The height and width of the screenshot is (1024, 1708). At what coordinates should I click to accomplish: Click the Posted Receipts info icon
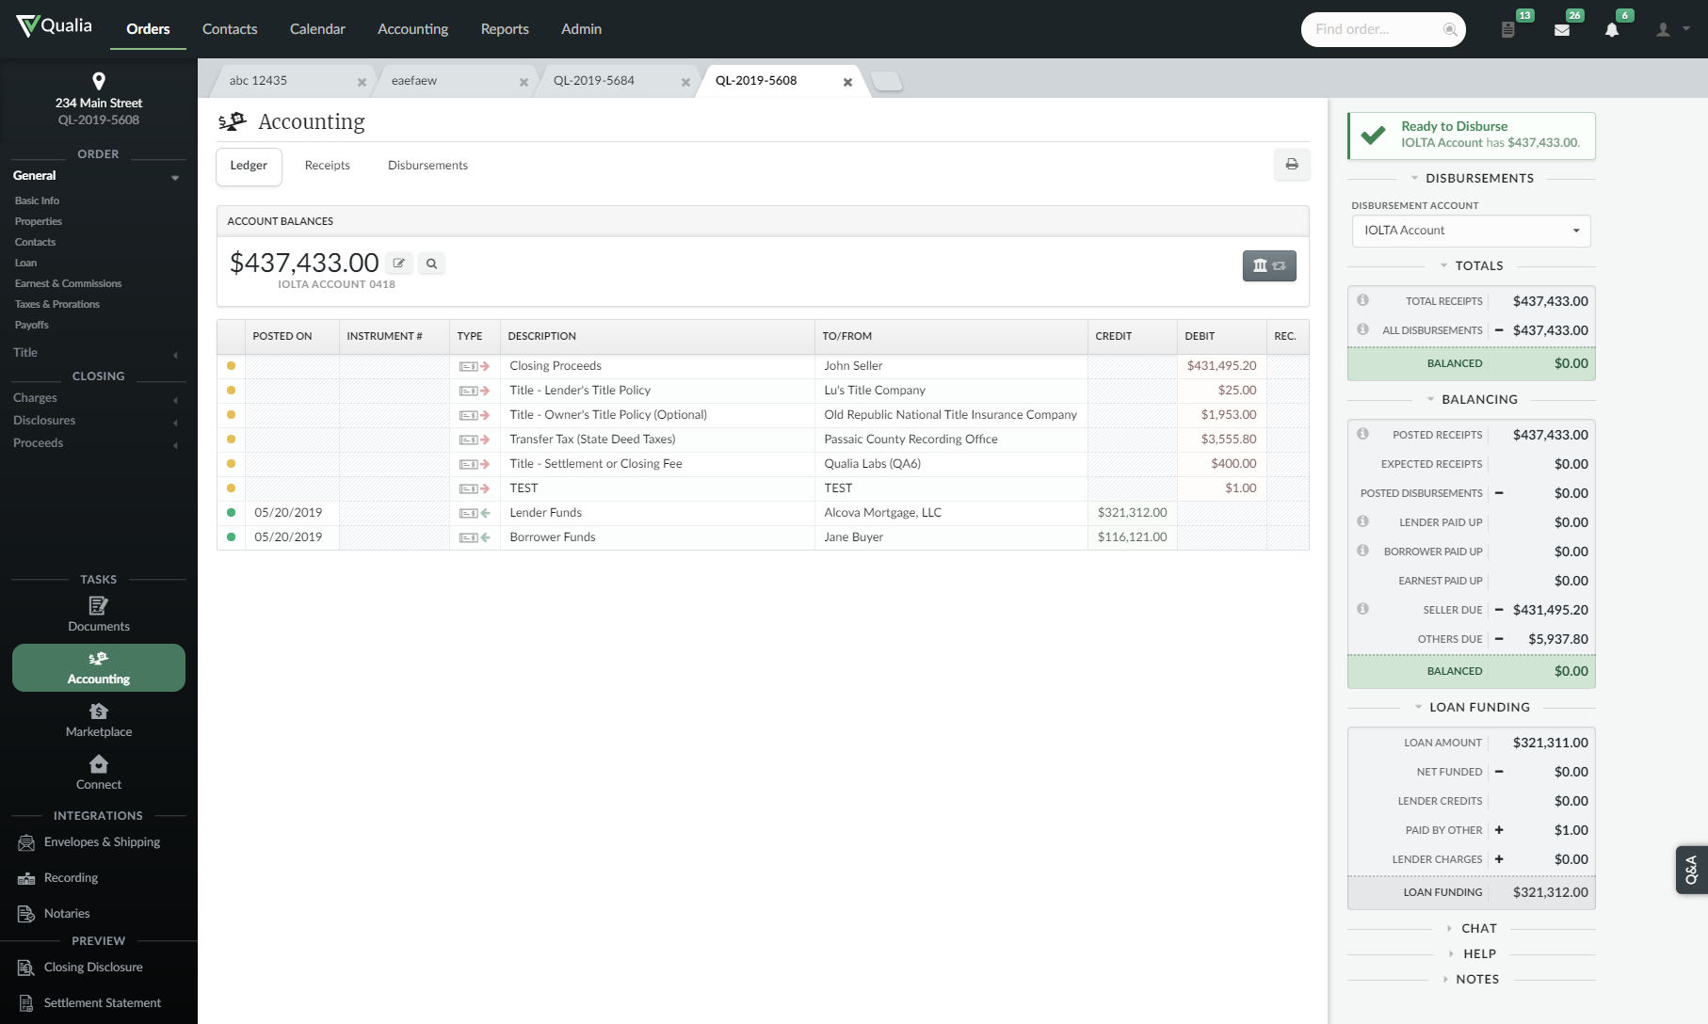(1362, 434)
